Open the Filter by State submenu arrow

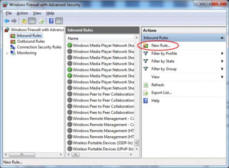[x=222, y=61]
